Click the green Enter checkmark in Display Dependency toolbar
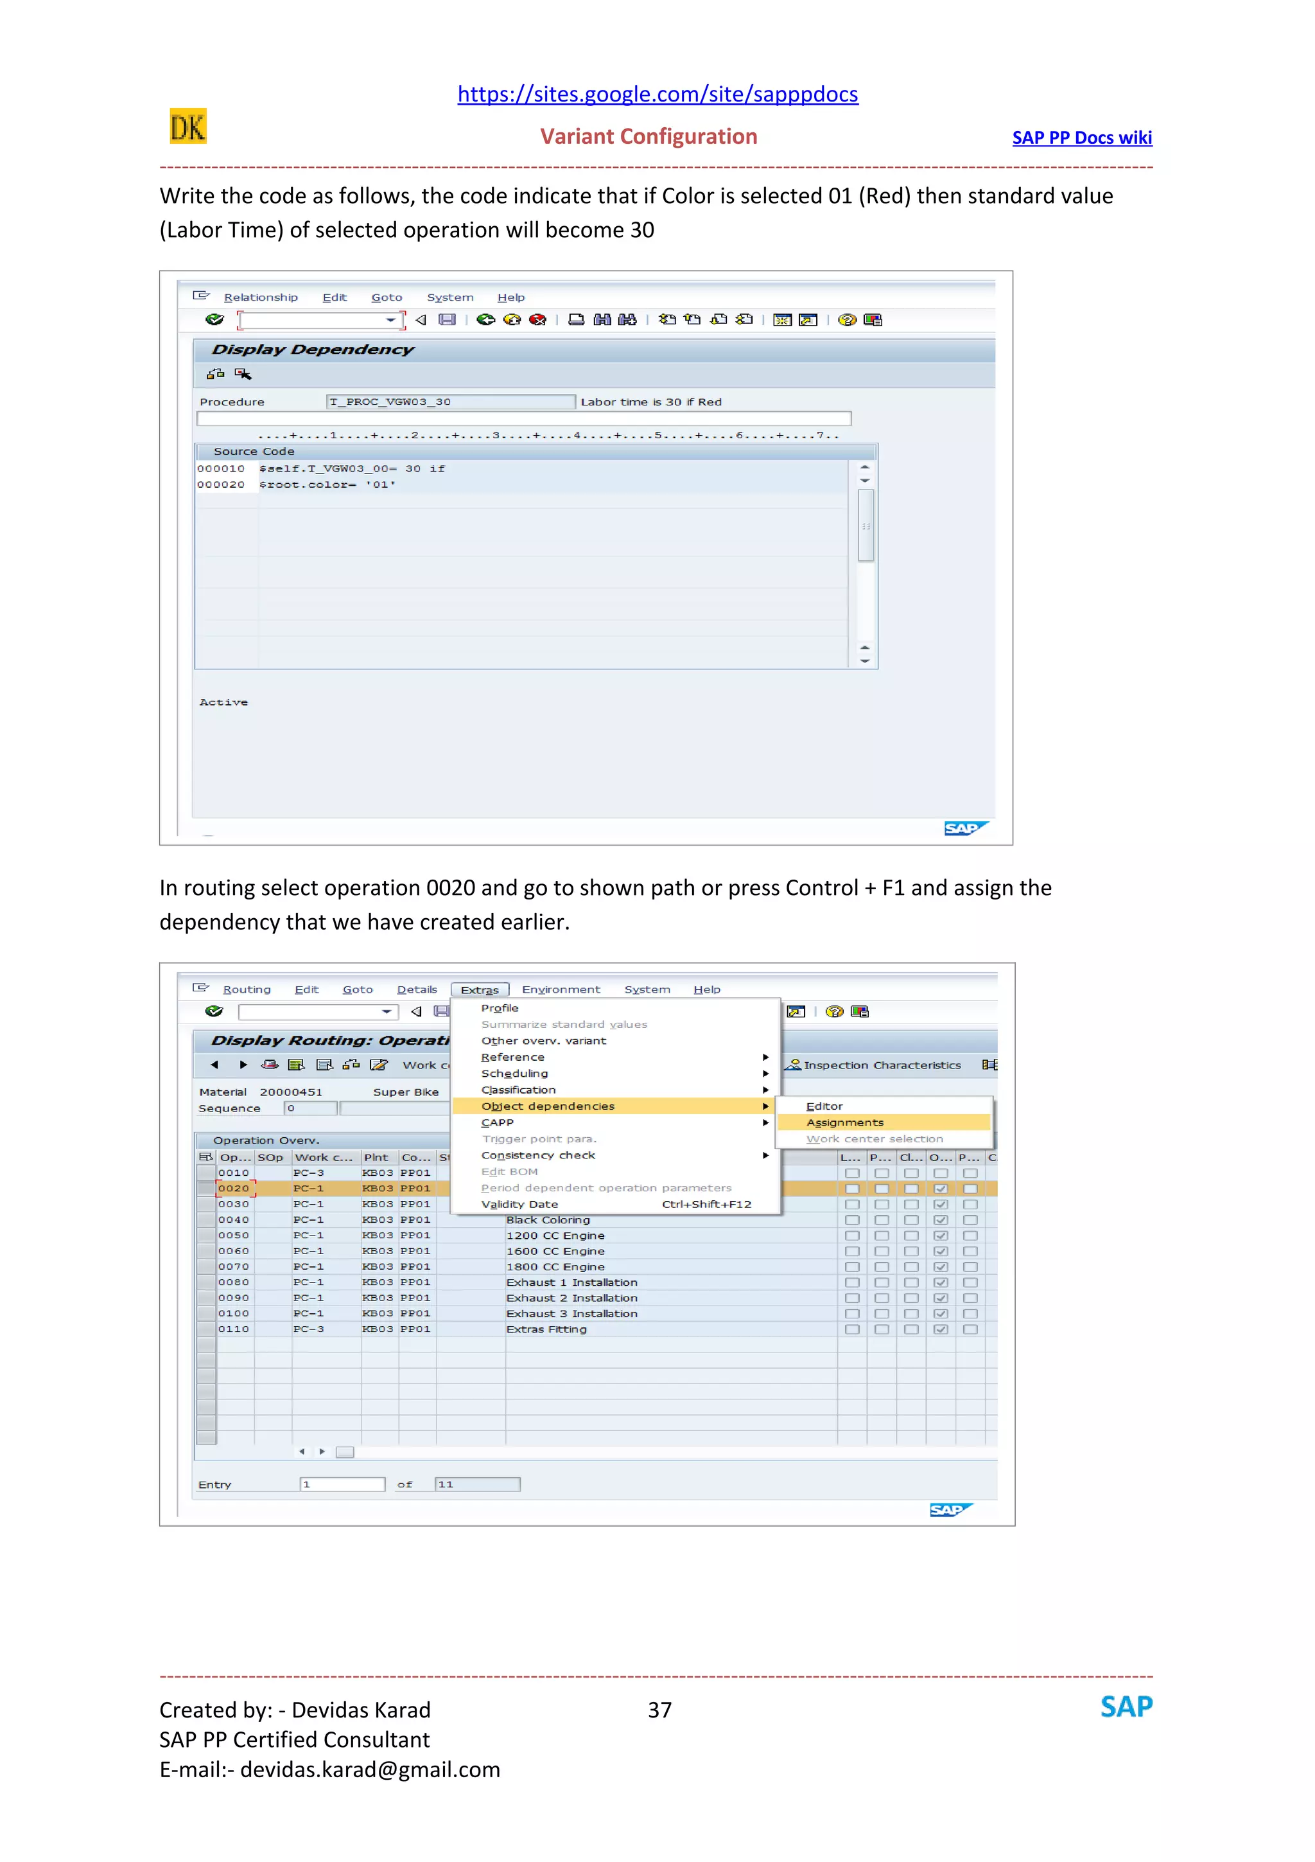The width and height of the screenshot is (1315, 1862). coord(214,319)
